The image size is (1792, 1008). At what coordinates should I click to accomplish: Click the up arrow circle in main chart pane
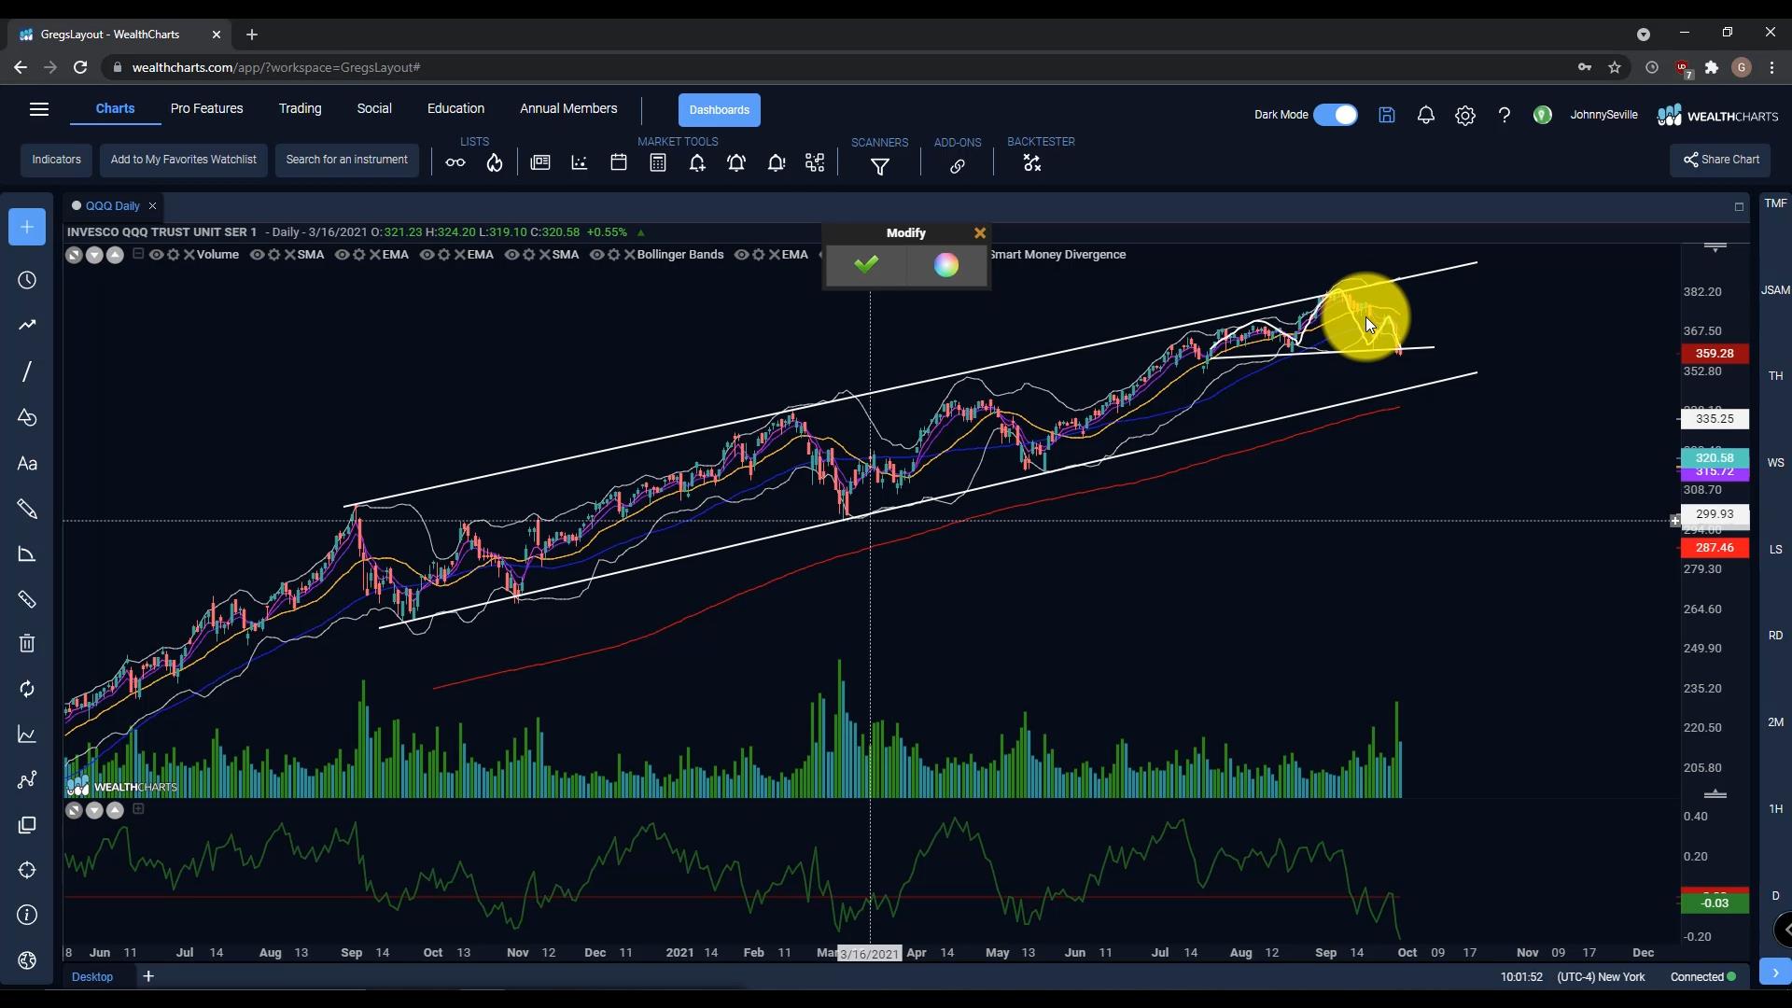pyautogui.click(x=115, y=255)
